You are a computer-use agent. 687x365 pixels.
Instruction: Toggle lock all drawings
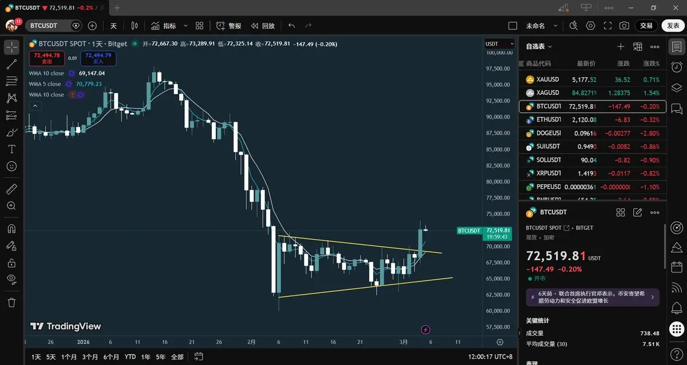[x=11, y=263]
